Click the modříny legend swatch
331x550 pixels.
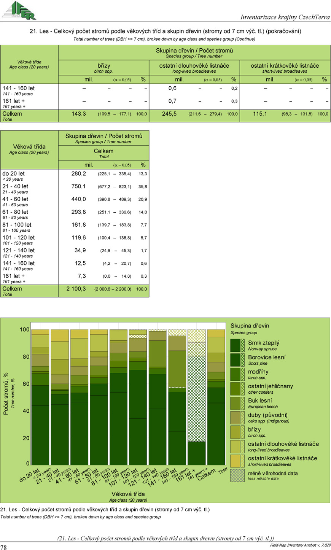237,374
